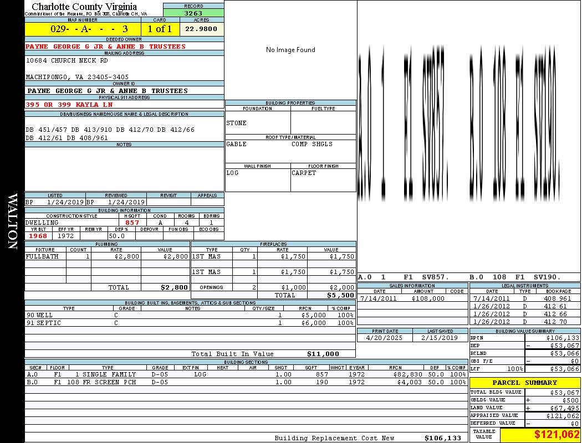Viewport: 582px width, 443px height.
Task: Click last saved date 2/15/2019
Action: 440,338
